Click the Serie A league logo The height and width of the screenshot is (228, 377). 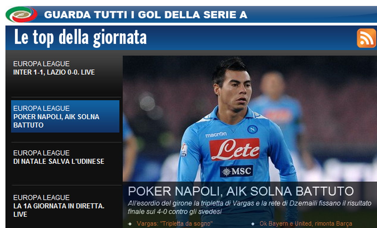coord(21,14)
